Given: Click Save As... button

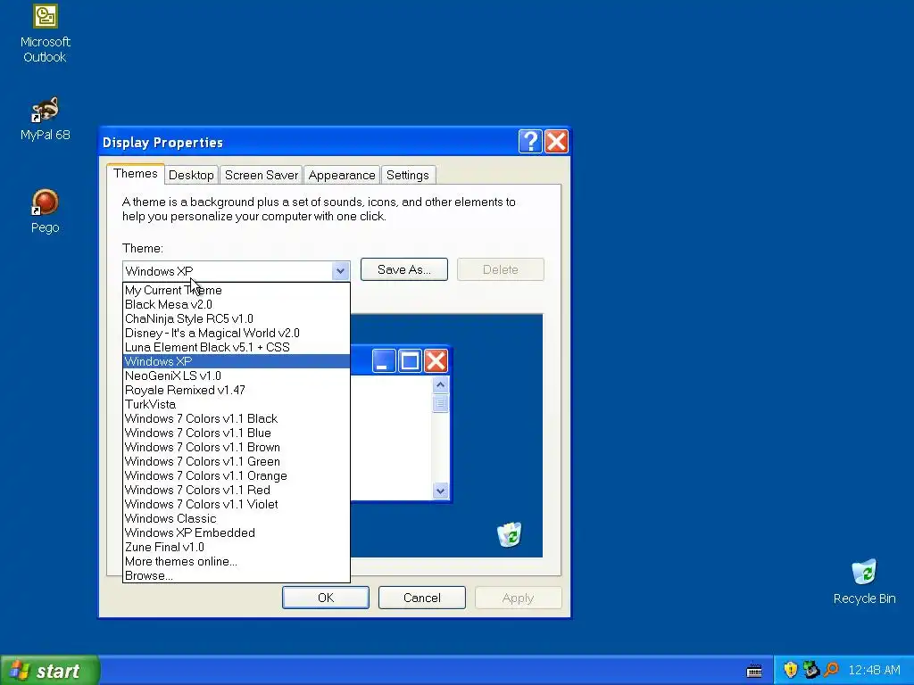Looking at the screenshot, I should [404, 269].
